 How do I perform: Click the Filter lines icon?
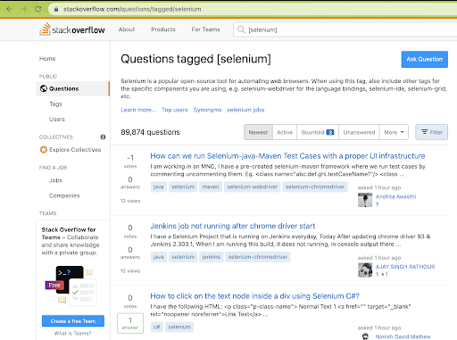coord(424,132)
